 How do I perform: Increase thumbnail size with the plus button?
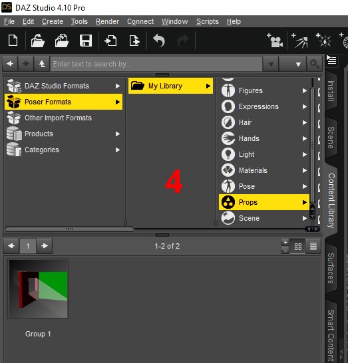[285, 243]
